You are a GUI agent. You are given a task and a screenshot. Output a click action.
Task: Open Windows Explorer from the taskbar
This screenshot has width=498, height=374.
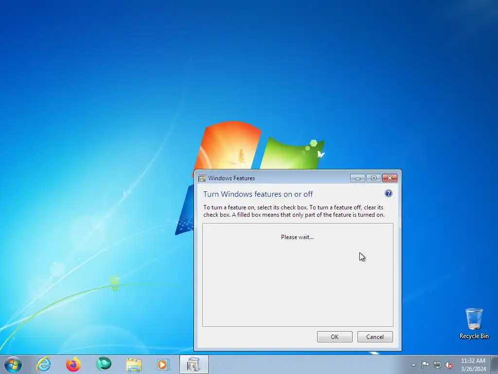click(x=134, y=365)
